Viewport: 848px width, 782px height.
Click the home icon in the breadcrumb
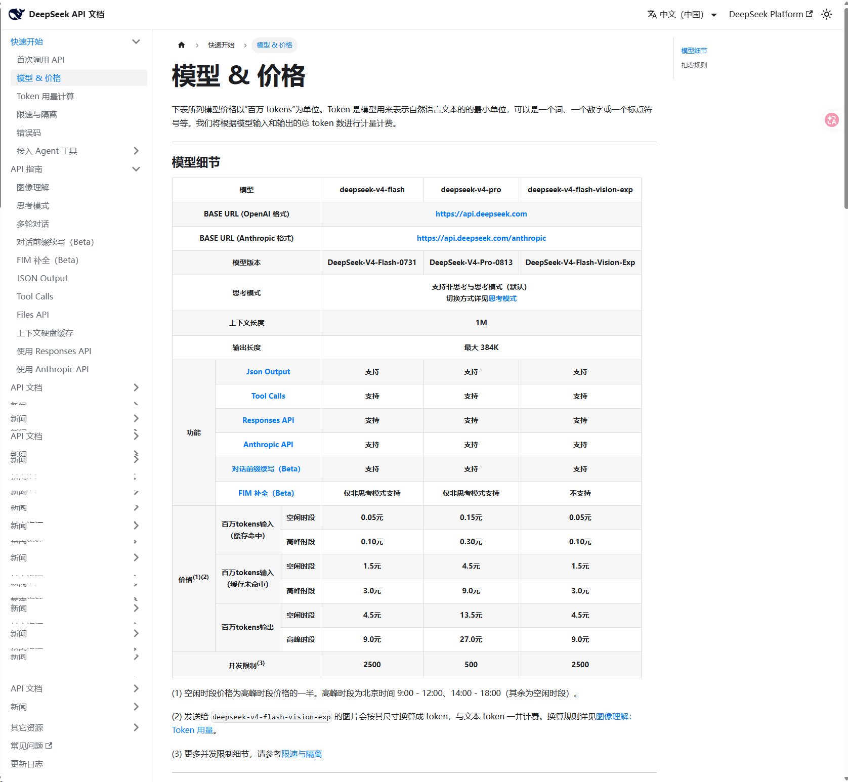tap(182, 45)
